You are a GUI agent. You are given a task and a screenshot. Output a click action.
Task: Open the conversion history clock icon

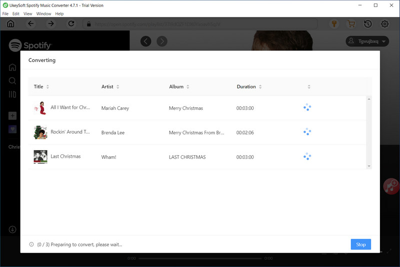(x=368, y=24)
